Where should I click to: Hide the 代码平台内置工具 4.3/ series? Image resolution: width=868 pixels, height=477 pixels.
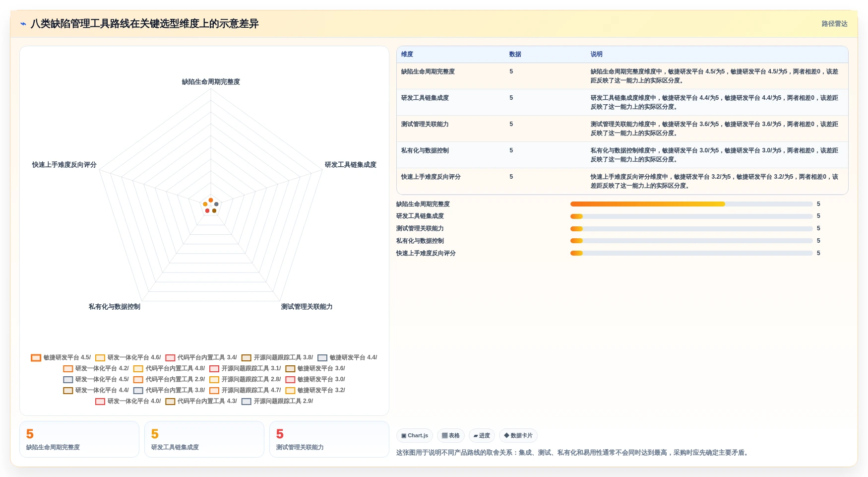(x=201, y=401)
